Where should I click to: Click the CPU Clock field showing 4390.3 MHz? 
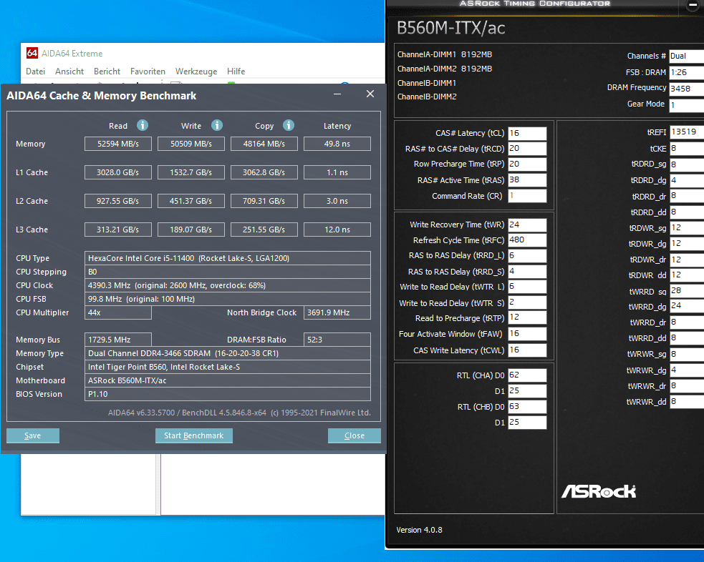[x=228, y=285]
